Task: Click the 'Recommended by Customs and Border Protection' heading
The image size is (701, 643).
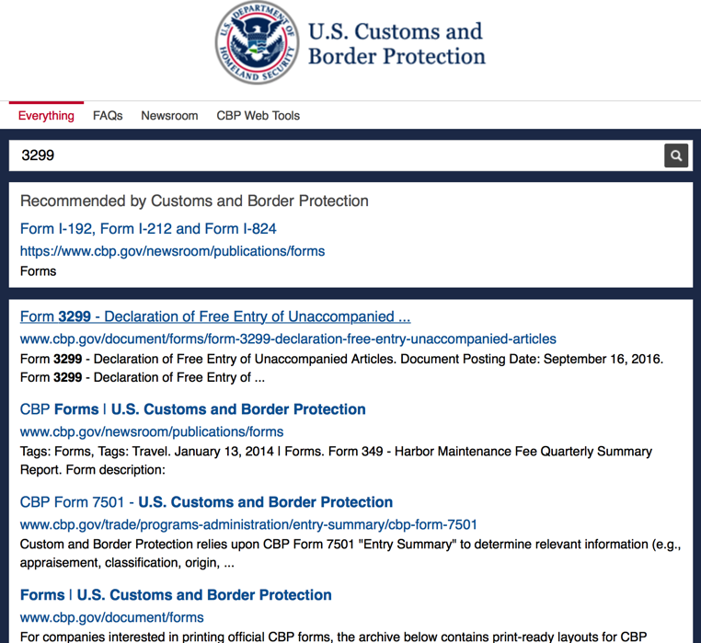Action: click(194, 201)
